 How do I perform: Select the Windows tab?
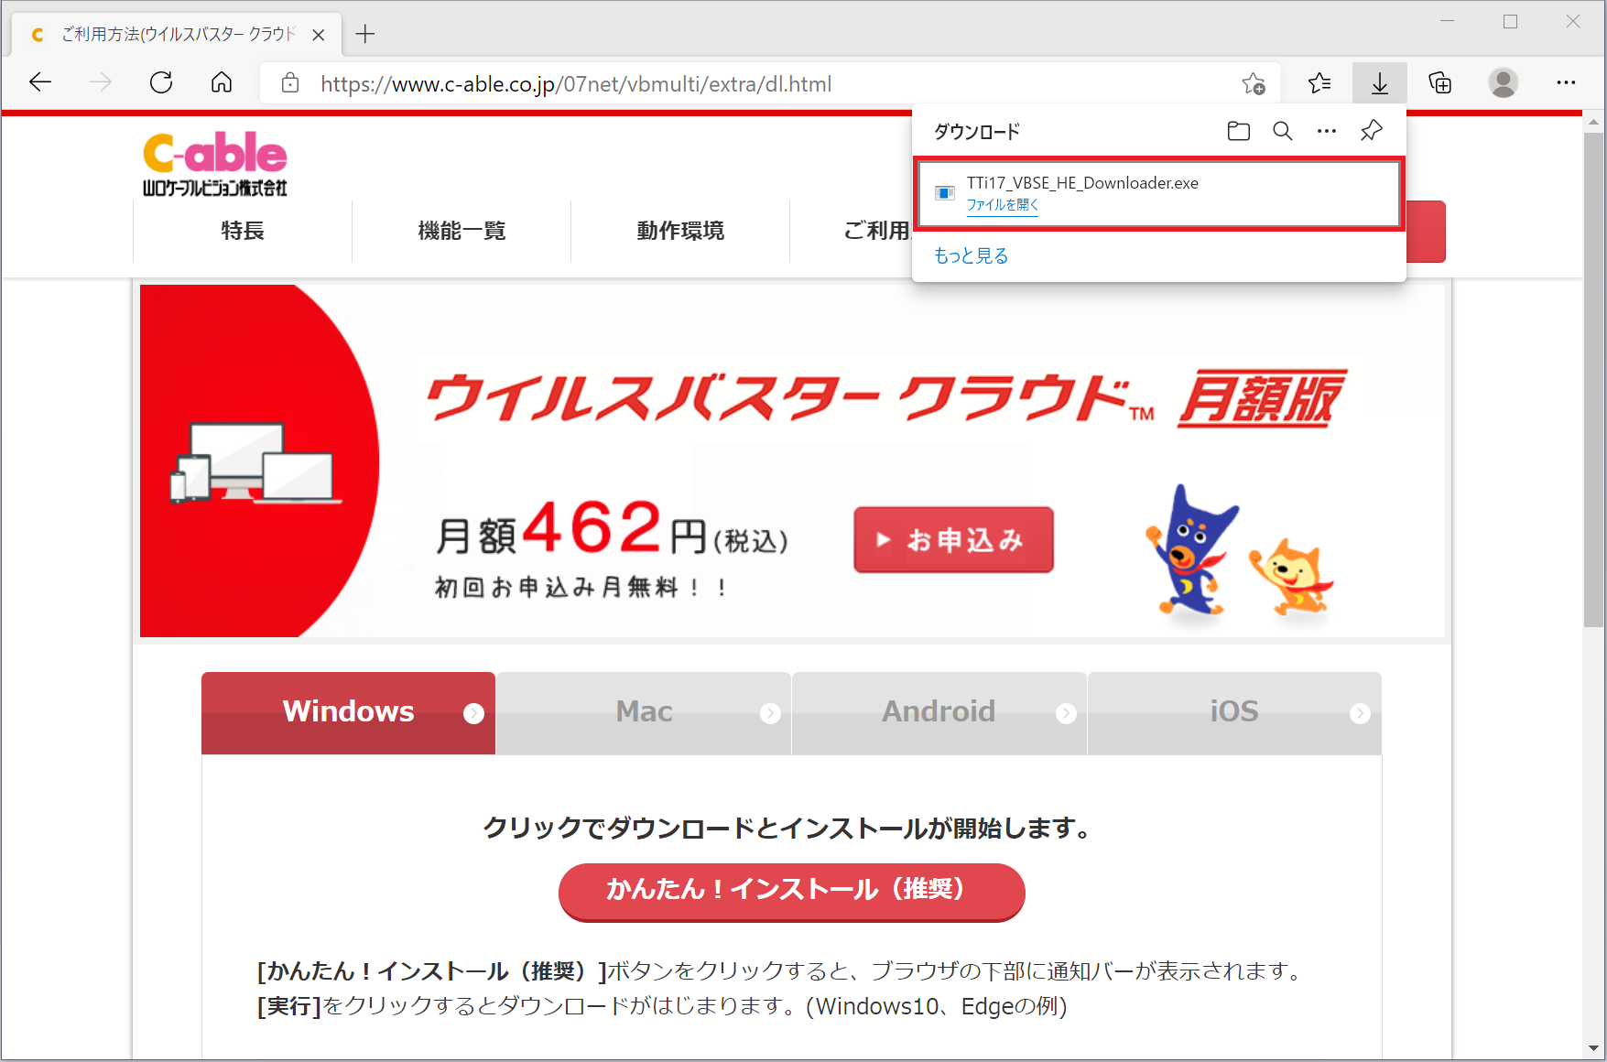point(349,713)
